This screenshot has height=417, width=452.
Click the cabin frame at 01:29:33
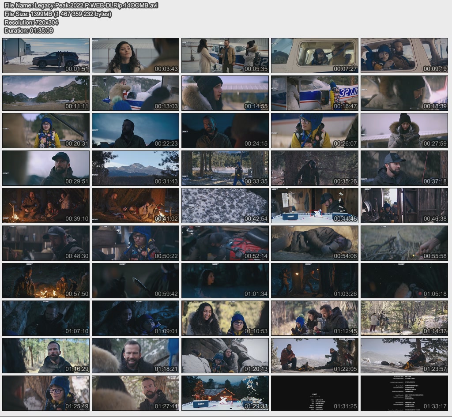tap(225, 393)
